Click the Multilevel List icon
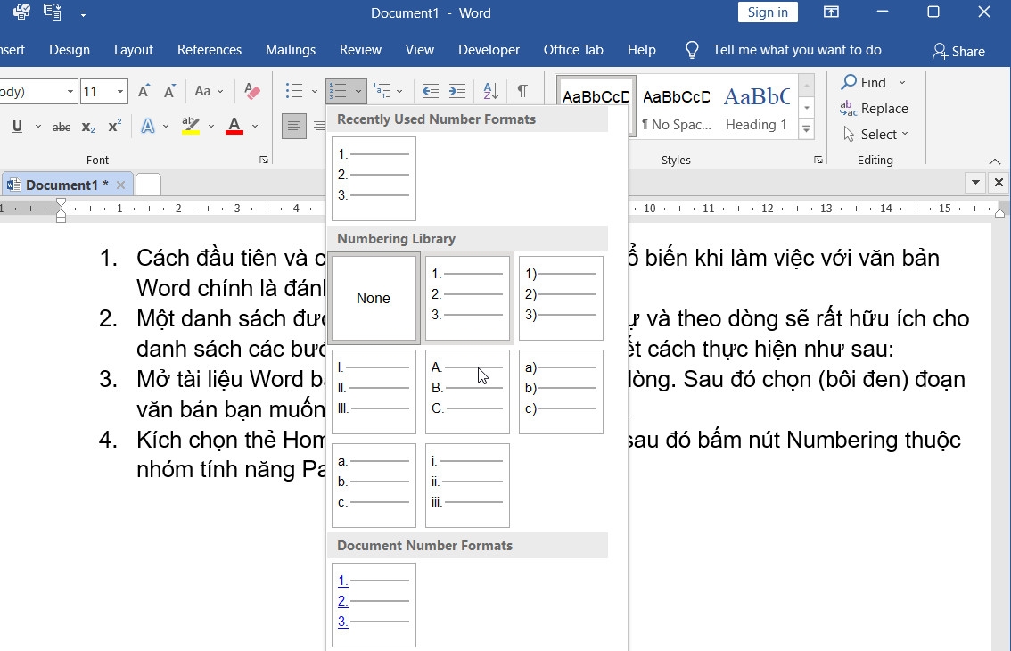The height and width of the screenshot is (651, 1011). point(382,91)
